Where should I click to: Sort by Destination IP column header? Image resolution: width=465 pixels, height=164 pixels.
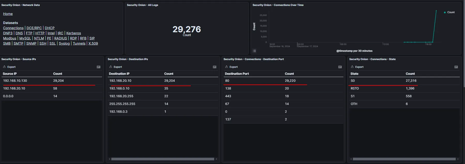pyautogui.click(x=119, y=74)
